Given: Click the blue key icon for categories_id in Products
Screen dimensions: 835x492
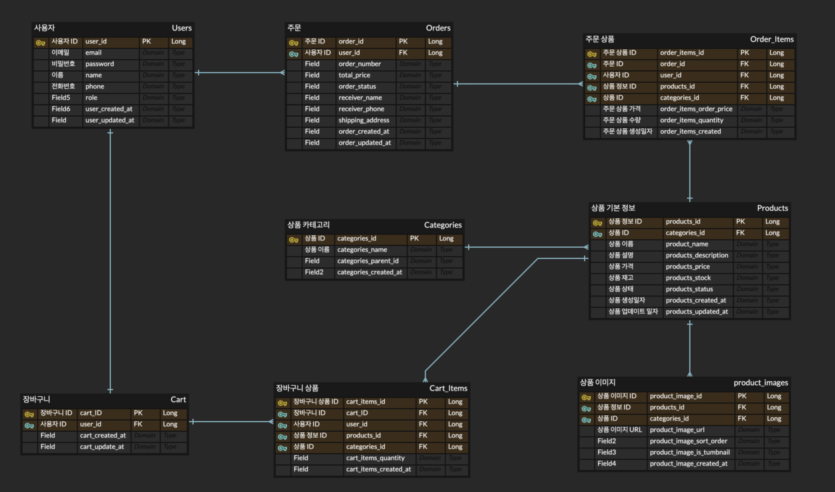Looking at the screenshot, I should 598,234.
